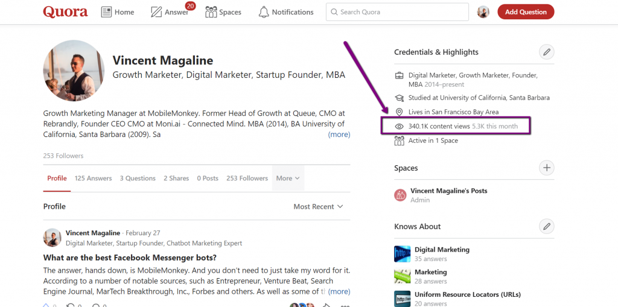Image resolution: width=618 pixels, height=307 pixels.
Task: Go to Home in the top navigation
Action: tap(118, 12)
